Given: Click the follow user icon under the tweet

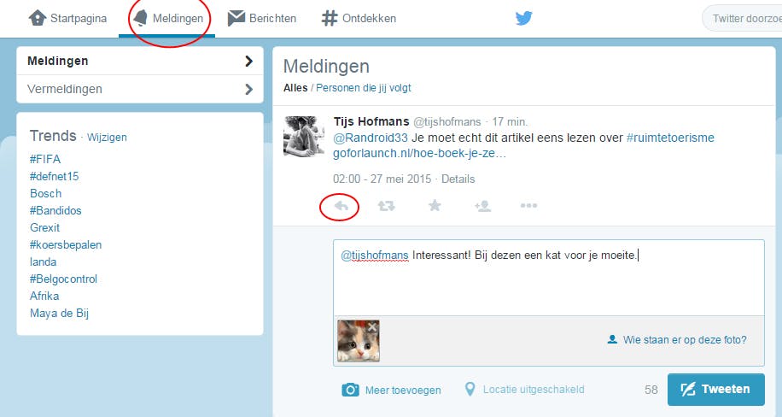Looking at the screenshot, I should (x=482, y=206).
